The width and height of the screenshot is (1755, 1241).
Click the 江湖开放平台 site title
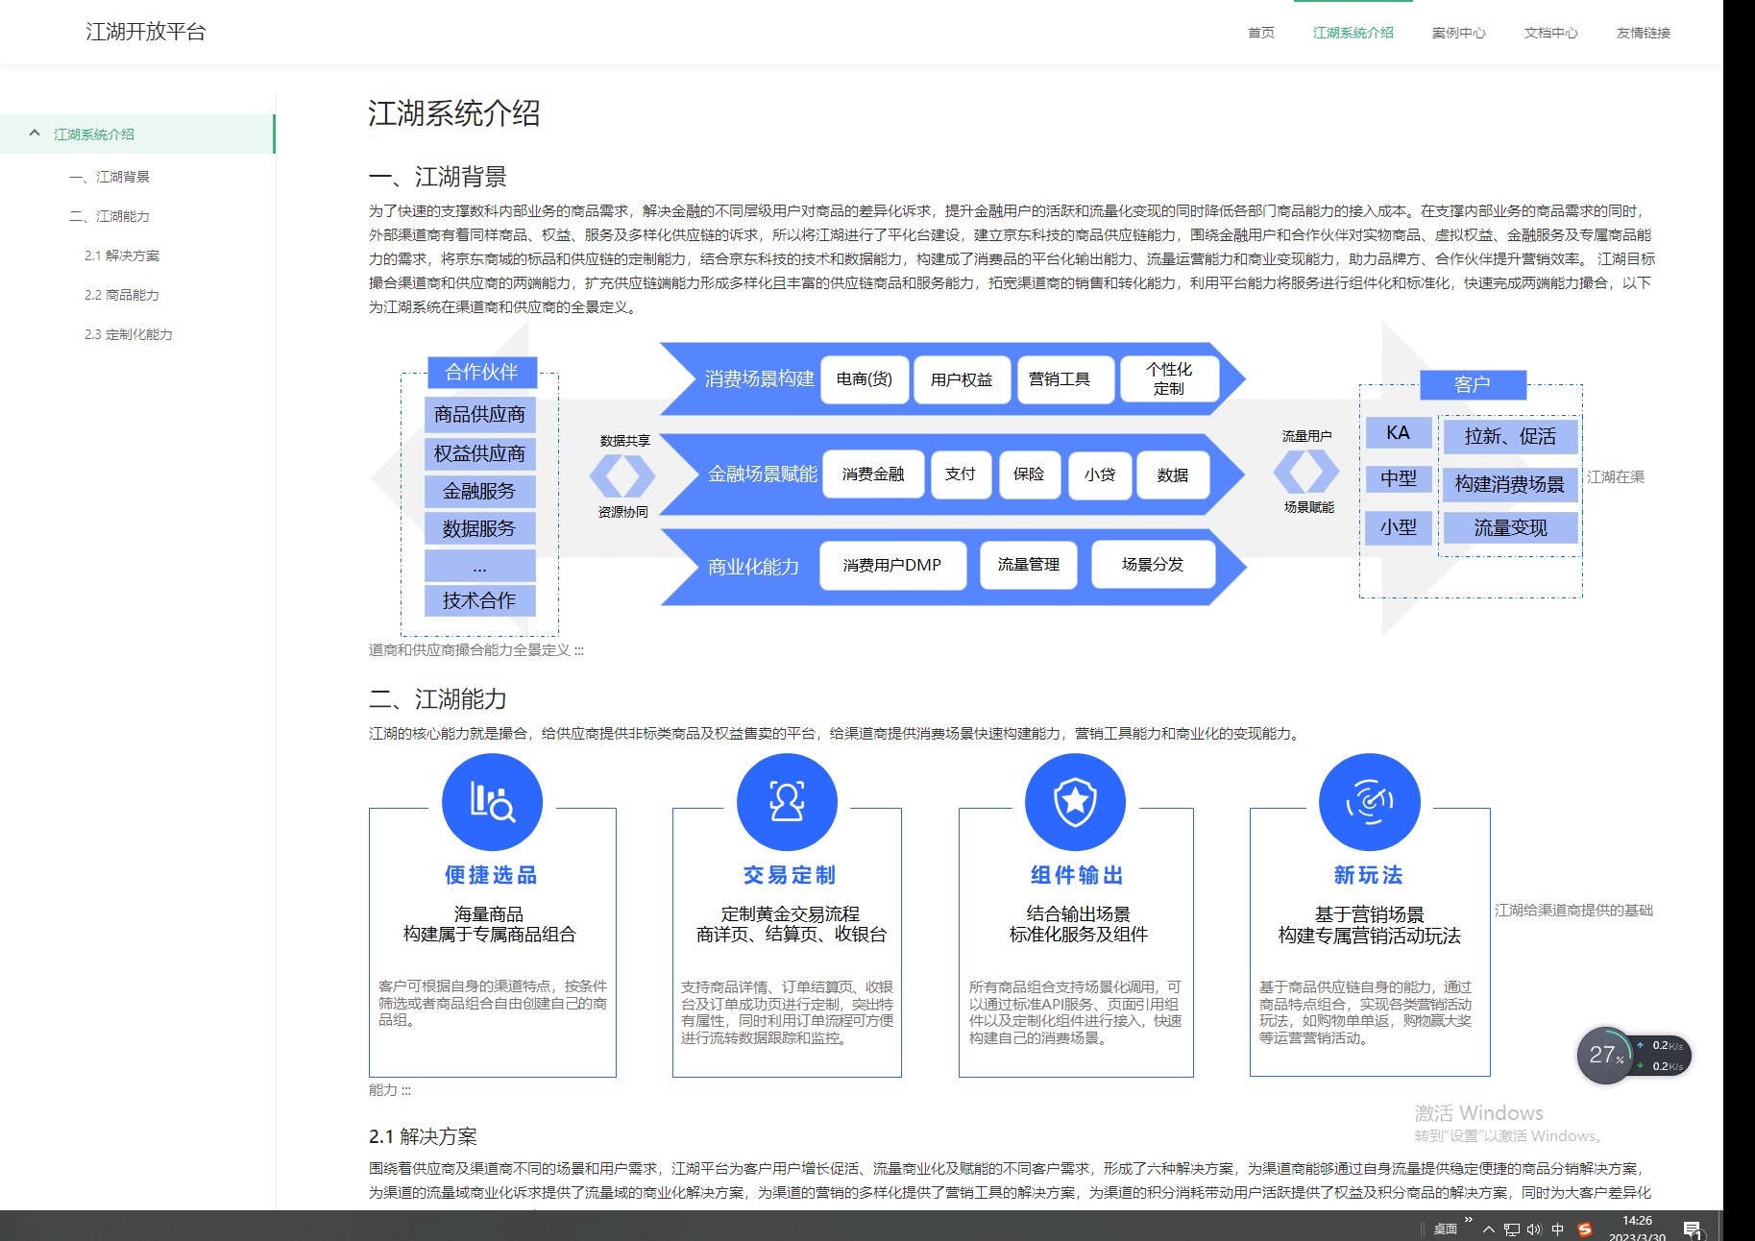click(x=146, y=32)
